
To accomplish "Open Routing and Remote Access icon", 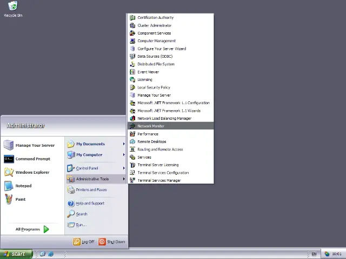I will (132, 149).
